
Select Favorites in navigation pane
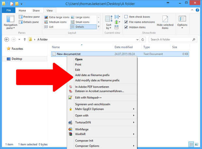[x=15, y=49]
